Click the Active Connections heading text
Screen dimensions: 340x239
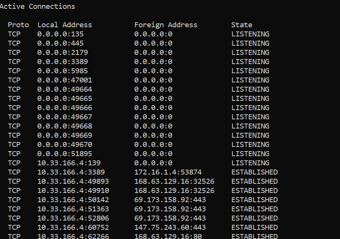[37, 7]
